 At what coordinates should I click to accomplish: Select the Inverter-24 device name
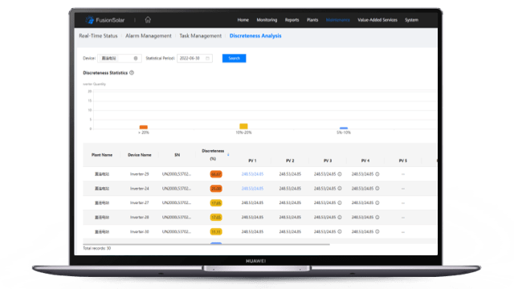click(x=139, y=189)
